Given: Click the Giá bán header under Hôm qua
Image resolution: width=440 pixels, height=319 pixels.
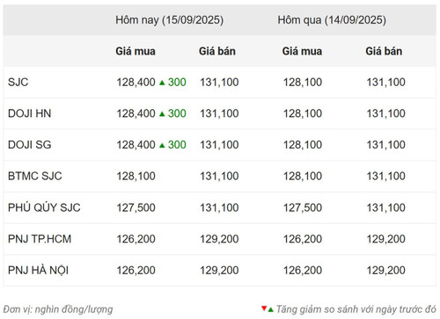Looking at the screenshot, I should [x=384, y=51].
